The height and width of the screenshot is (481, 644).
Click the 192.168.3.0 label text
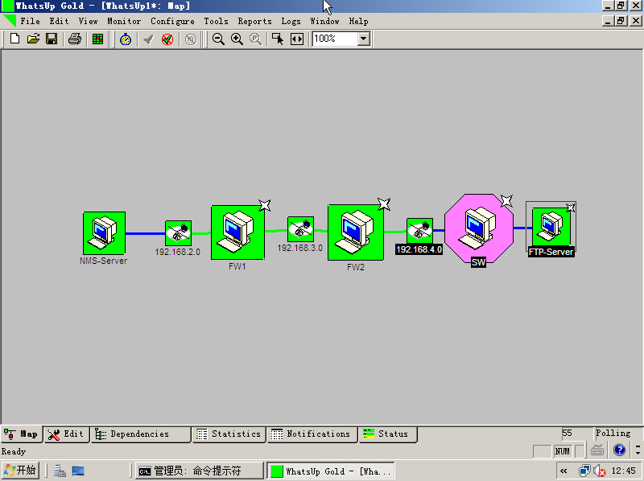[299, 248]
